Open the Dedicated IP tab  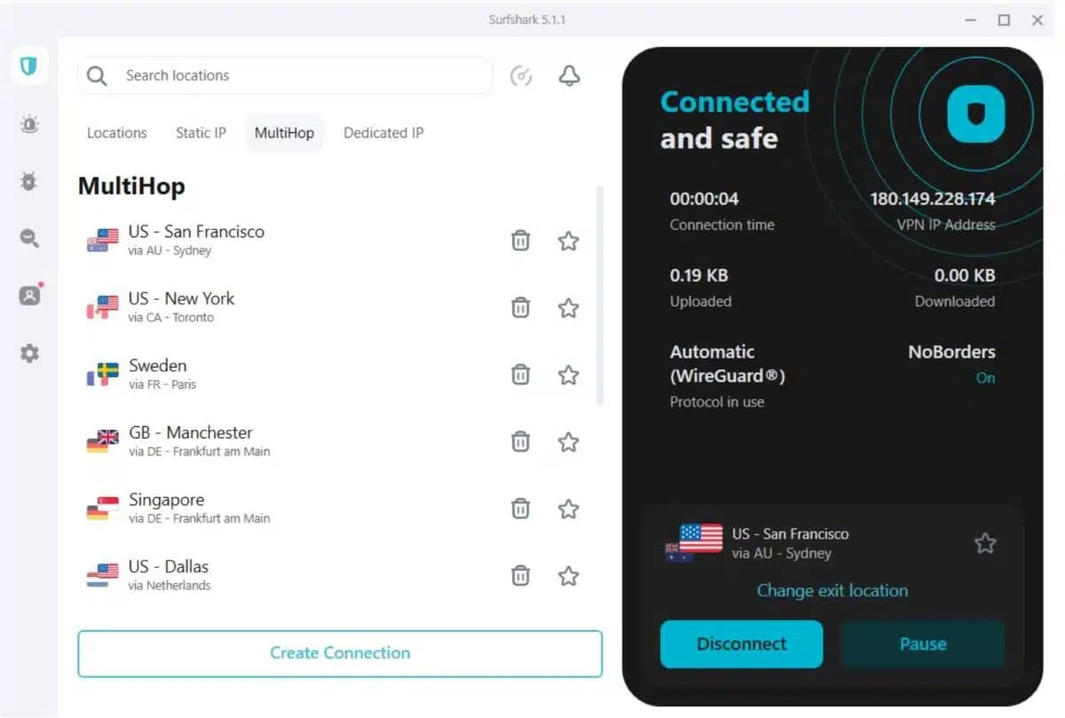coord(383,133)
